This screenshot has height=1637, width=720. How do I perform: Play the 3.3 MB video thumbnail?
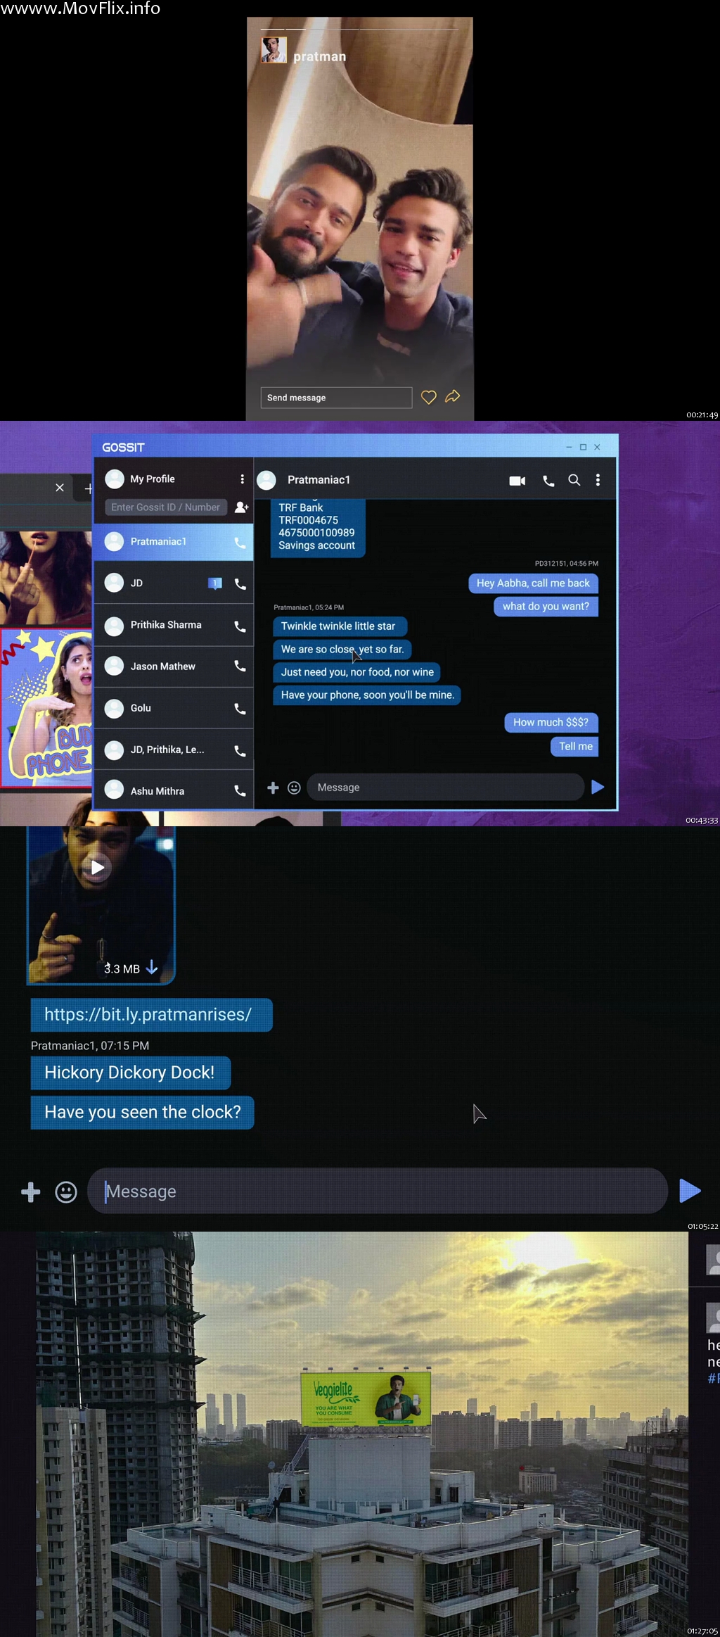pyautogui.click(x=98, y=867)
